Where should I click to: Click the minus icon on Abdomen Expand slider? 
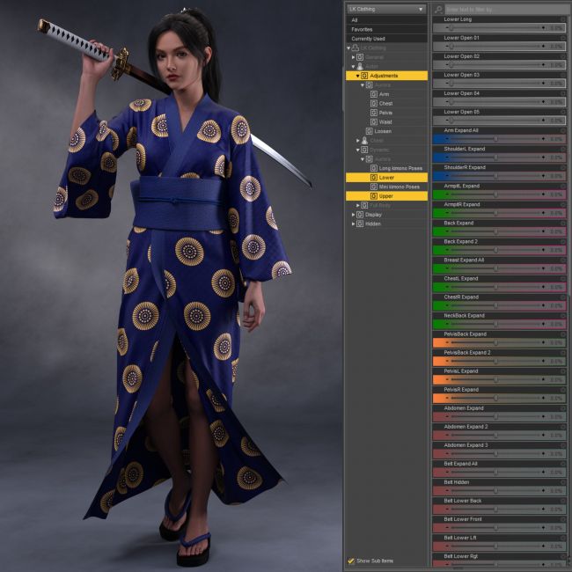point(446,416)
